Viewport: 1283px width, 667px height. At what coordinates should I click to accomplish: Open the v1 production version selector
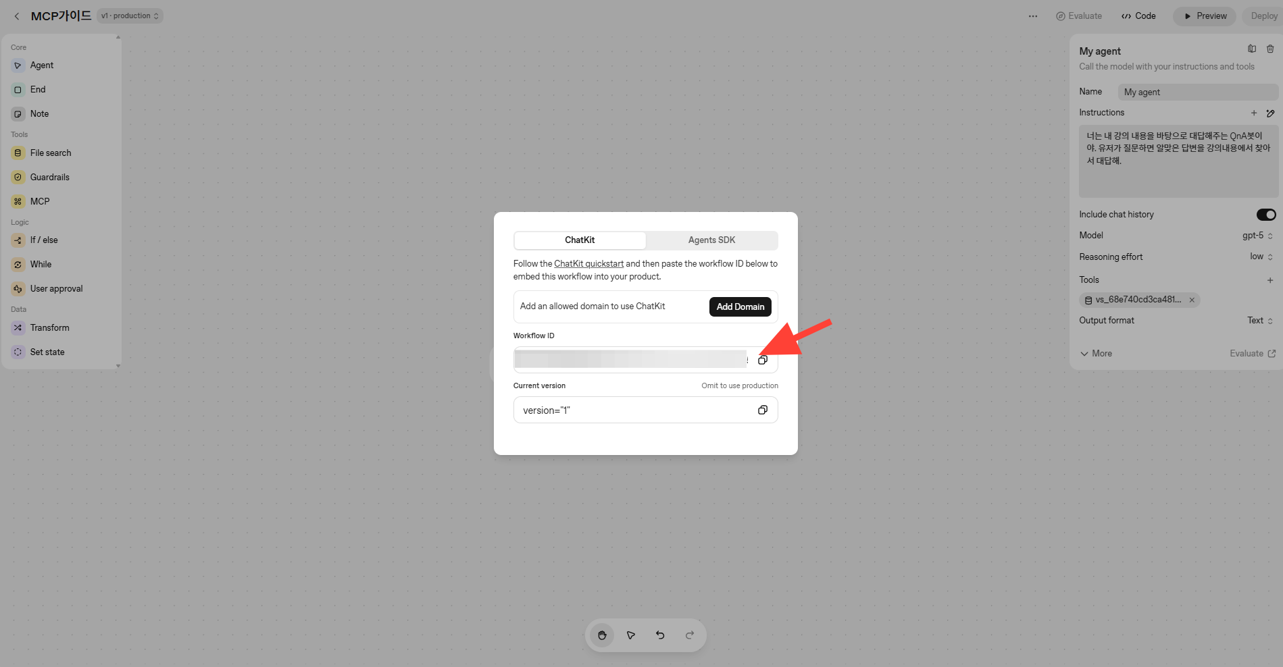pos(130,16)
